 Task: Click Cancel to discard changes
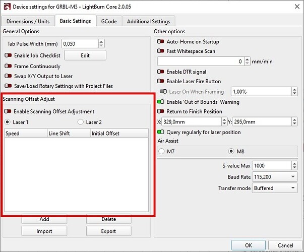point(285,245)
